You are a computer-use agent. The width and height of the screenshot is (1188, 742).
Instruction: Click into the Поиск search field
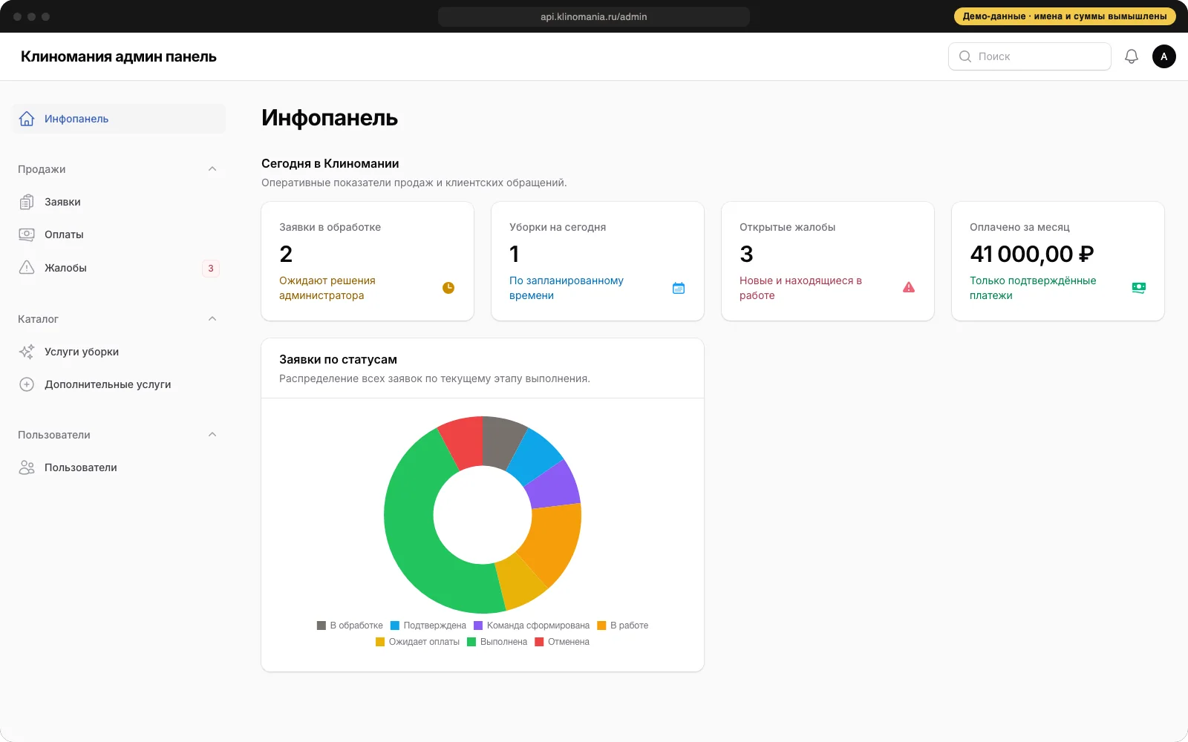pyautogui.click(x=1030, y=56)
